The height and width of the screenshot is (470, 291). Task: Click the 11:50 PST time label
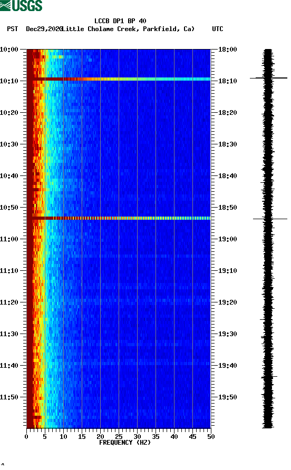click(9, 397)
